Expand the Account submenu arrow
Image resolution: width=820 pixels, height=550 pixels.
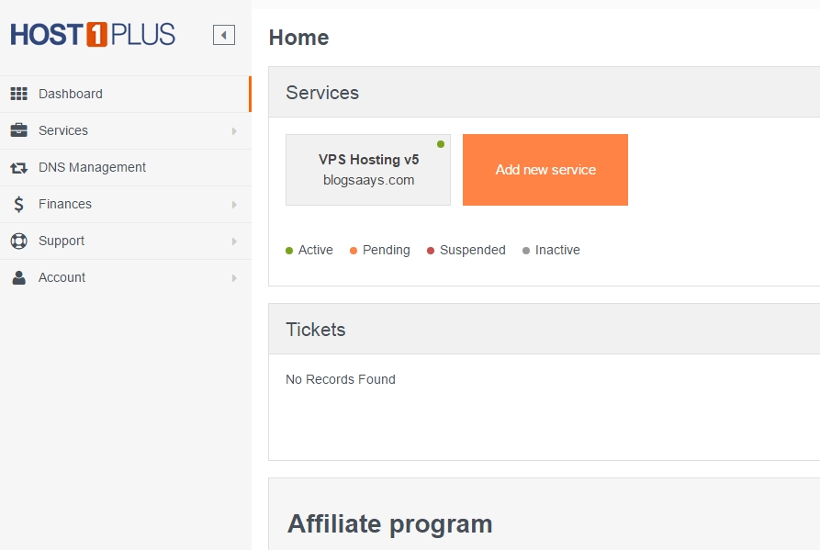click(234, 278)
